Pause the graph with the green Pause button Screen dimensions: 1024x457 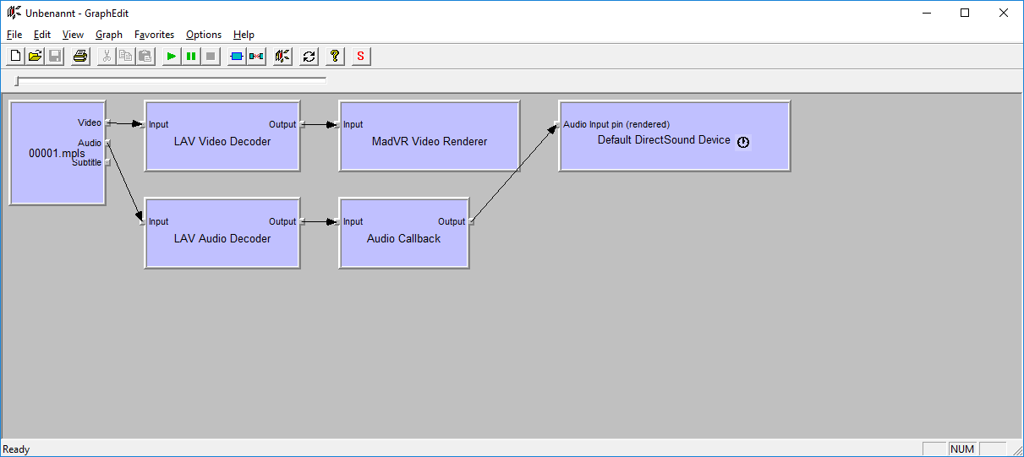pyautogui.click(x=191, y=57)
